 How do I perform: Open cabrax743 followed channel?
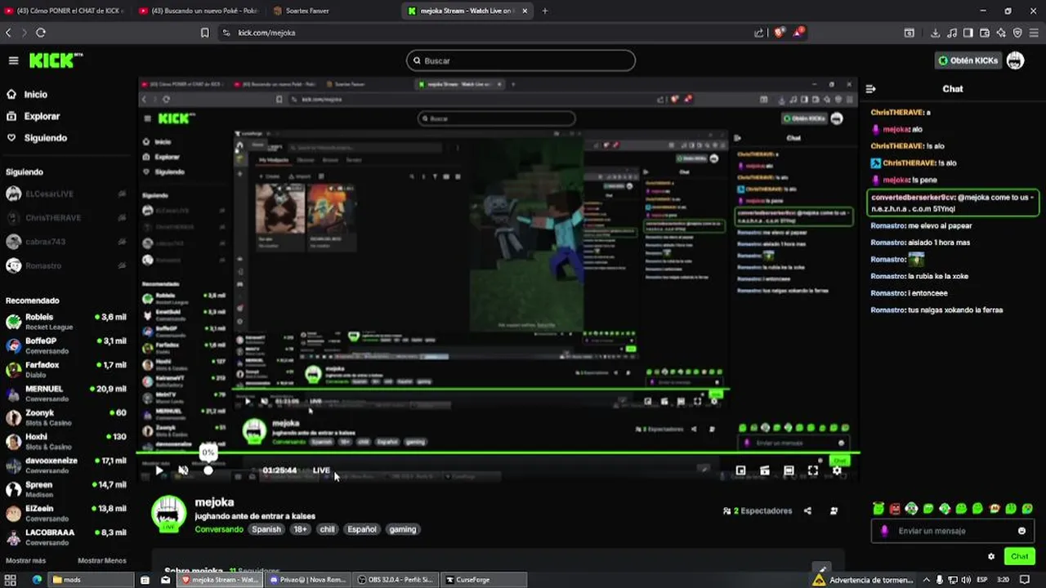click(65, 242)
